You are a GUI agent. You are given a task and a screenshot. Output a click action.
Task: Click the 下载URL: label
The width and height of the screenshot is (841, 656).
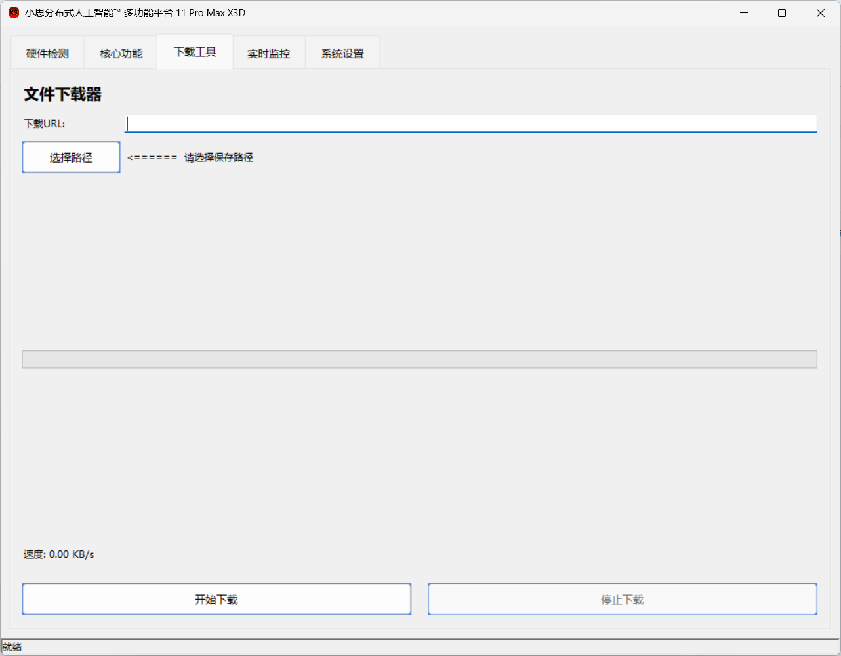pyautogui.click(x=45, y=123)
